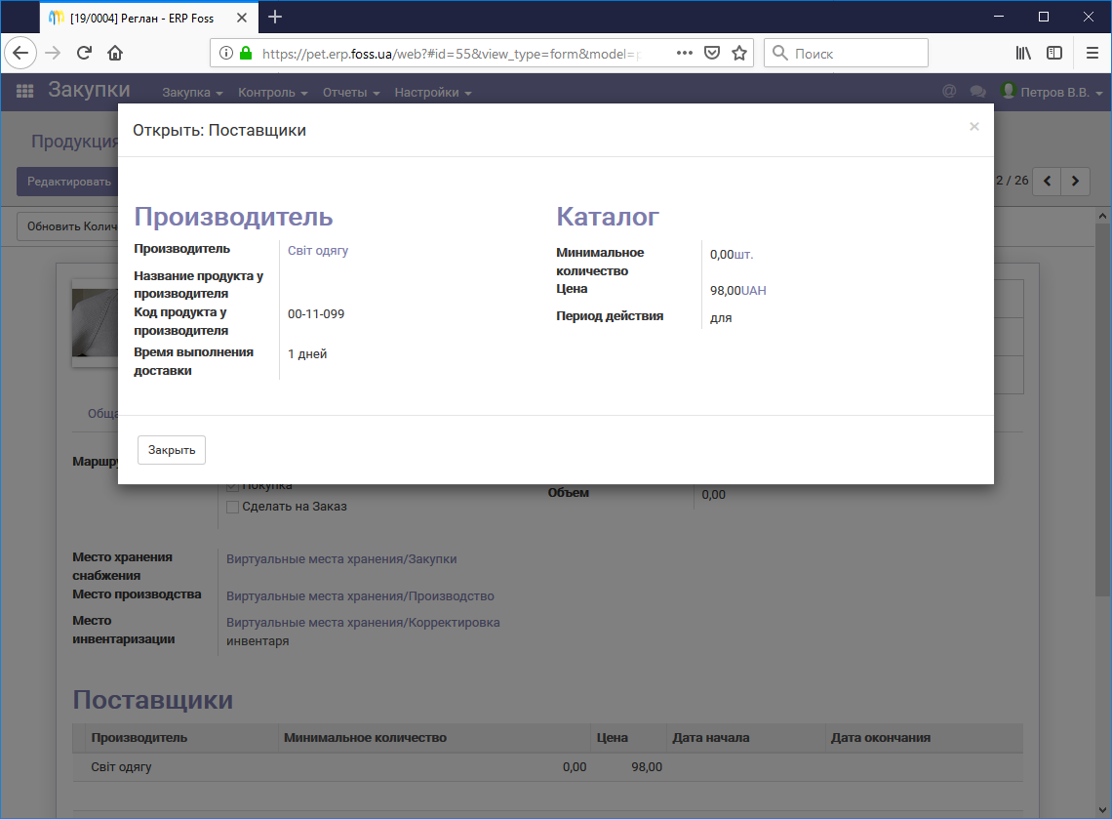Open the Світ одягу manufacturer link
1112x819 pixels.
(318, 251)
